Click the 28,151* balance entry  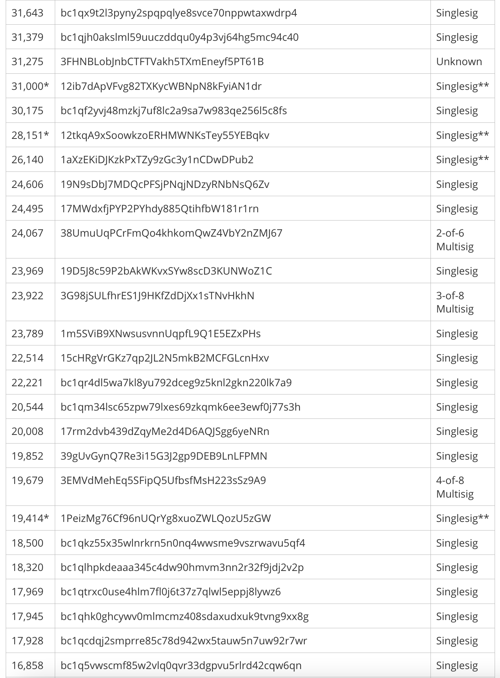[30, 135]
